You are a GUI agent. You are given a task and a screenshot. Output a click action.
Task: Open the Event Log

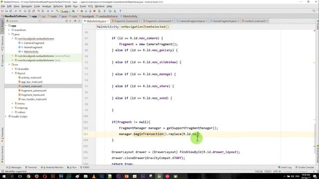(x=285, y=168)
